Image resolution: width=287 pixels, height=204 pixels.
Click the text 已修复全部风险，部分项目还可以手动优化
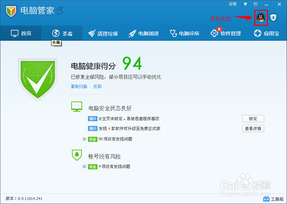click(116, 77)
